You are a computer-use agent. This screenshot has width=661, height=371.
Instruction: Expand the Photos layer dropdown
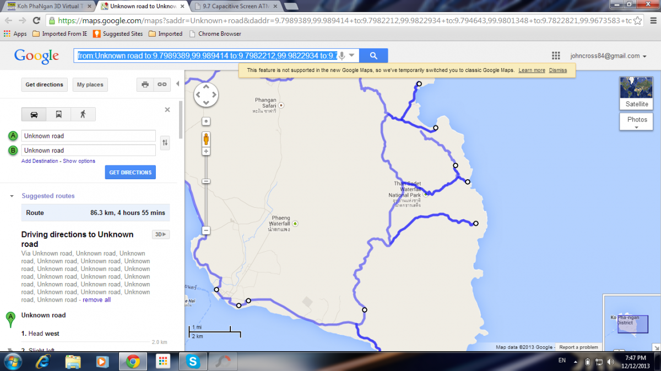[637, 123]
